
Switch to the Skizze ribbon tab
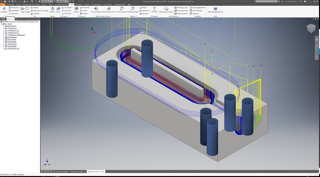18,4
